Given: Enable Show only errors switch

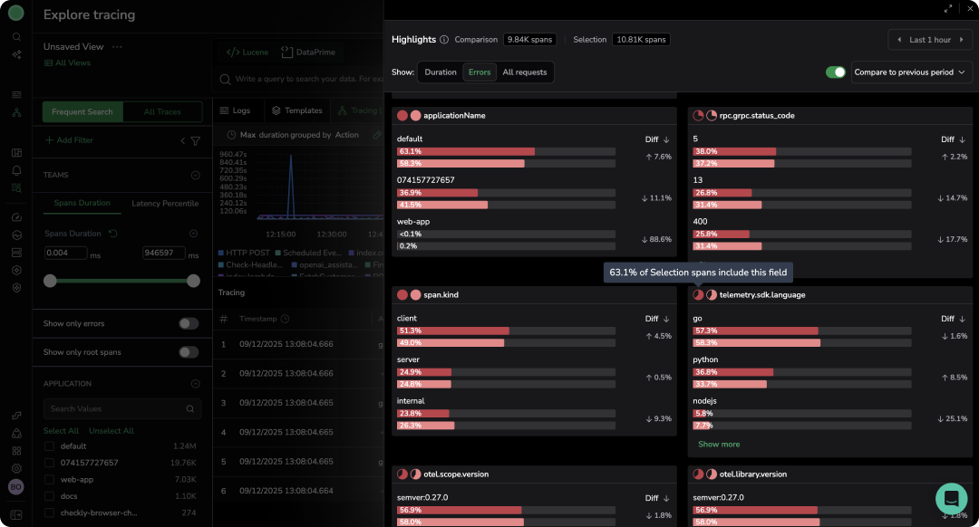Looking at the screenshot, I should click(x=189, y=323).
